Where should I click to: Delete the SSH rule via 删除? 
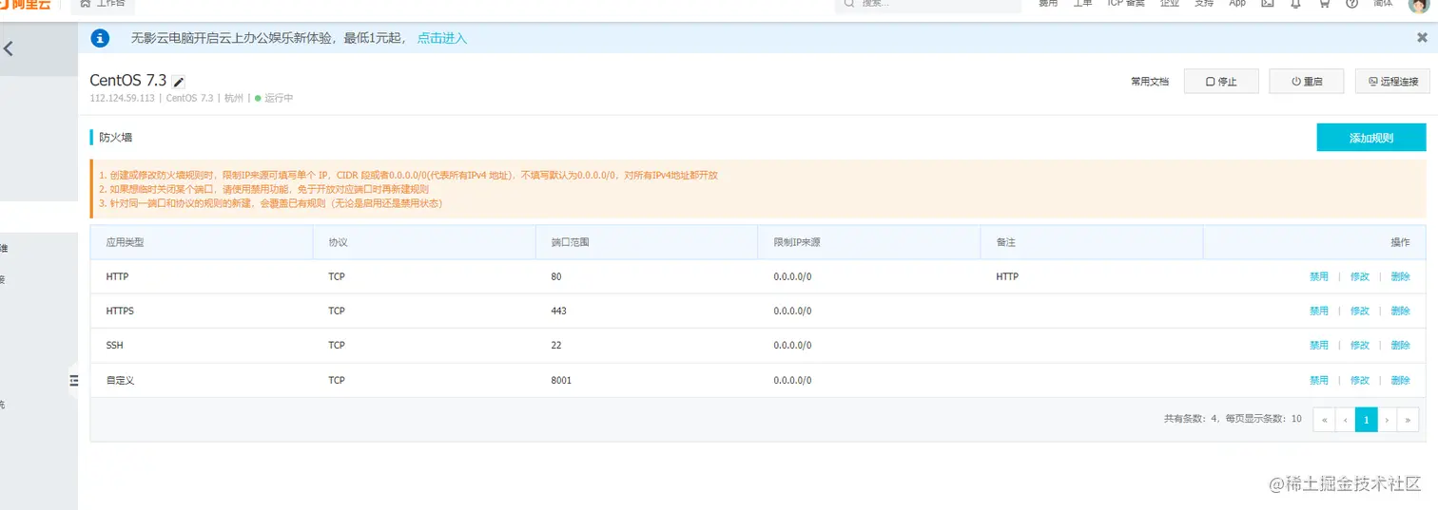point(1401,345)
